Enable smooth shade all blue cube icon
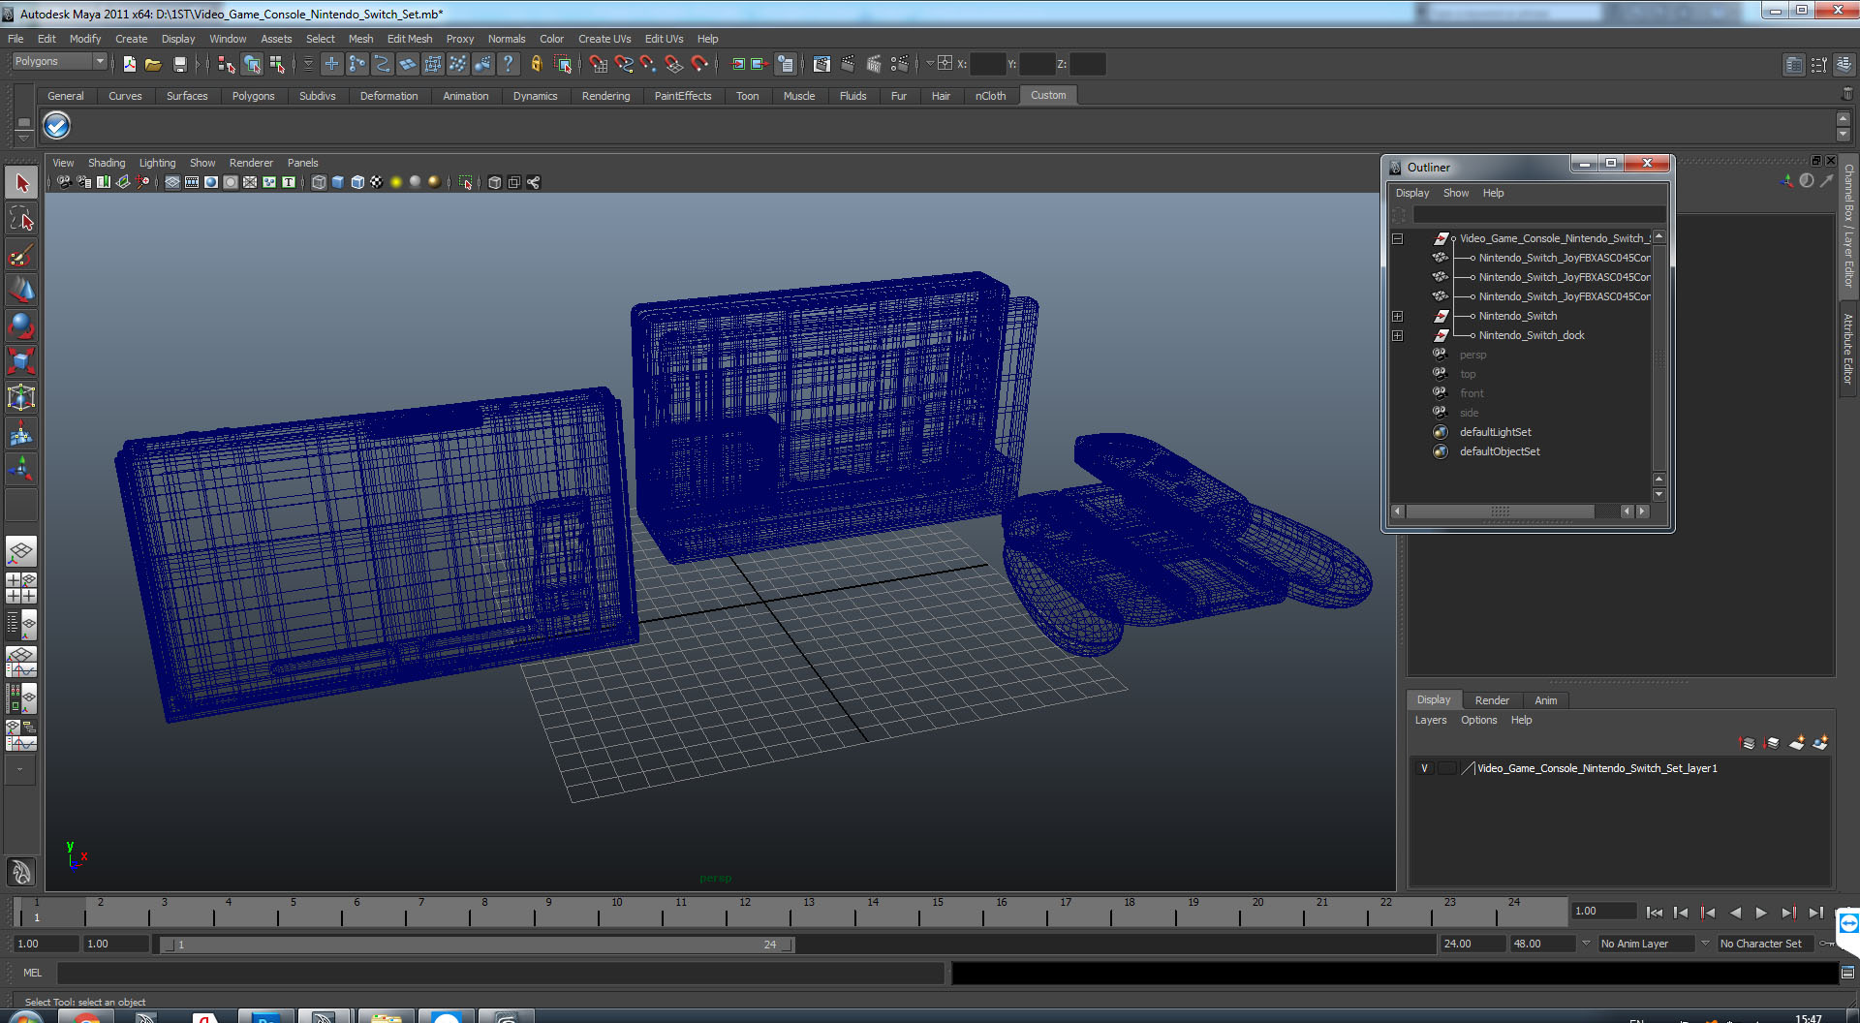 338,182
